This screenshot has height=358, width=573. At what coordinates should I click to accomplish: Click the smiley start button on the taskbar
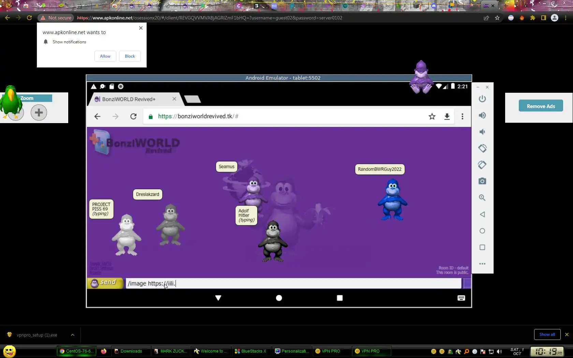click(10, 351)
